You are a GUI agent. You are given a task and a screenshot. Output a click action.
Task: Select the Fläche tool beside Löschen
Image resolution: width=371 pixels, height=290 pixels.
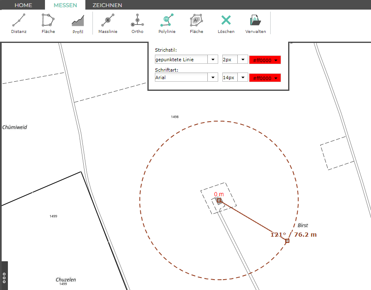(196, 23)
